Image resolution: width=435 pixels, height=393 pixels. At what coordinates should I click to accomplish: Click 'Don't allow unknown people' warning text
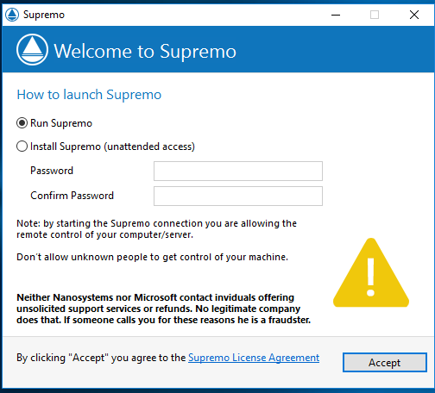(152, 257)
